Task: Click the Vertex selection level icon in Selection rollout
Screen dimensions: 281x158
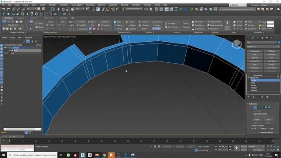Action: pyautogui.click(x=255, y=107)
